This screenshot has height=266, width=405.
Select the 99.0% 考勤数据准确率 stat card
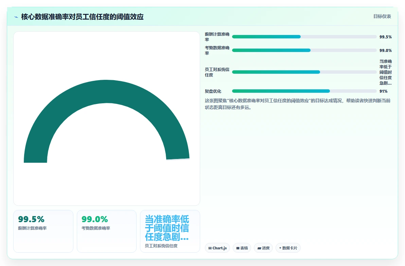click(107, 231)
